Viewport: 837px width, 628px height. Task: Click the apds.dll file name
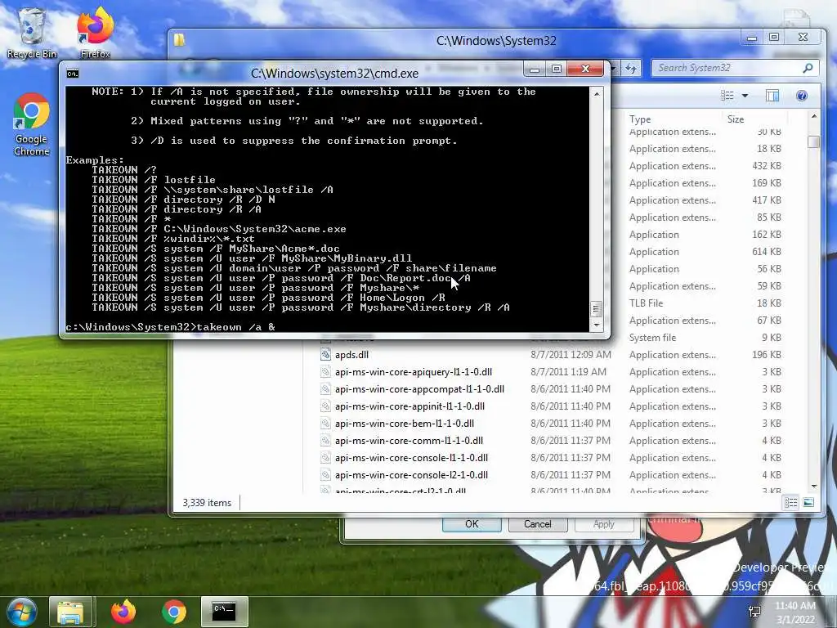pos(351,355)
